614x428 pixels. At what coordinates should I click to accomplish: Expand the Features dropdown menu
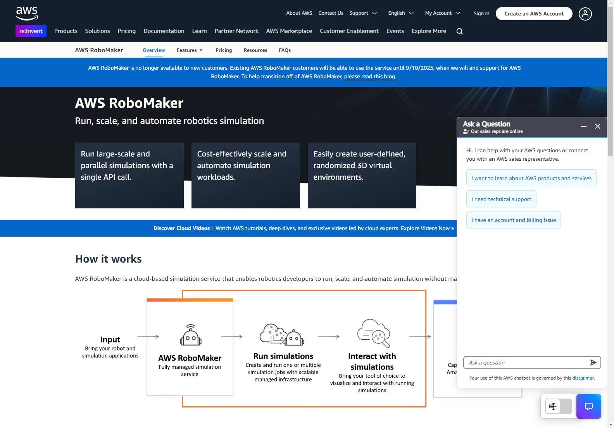(x=190, y=50)
